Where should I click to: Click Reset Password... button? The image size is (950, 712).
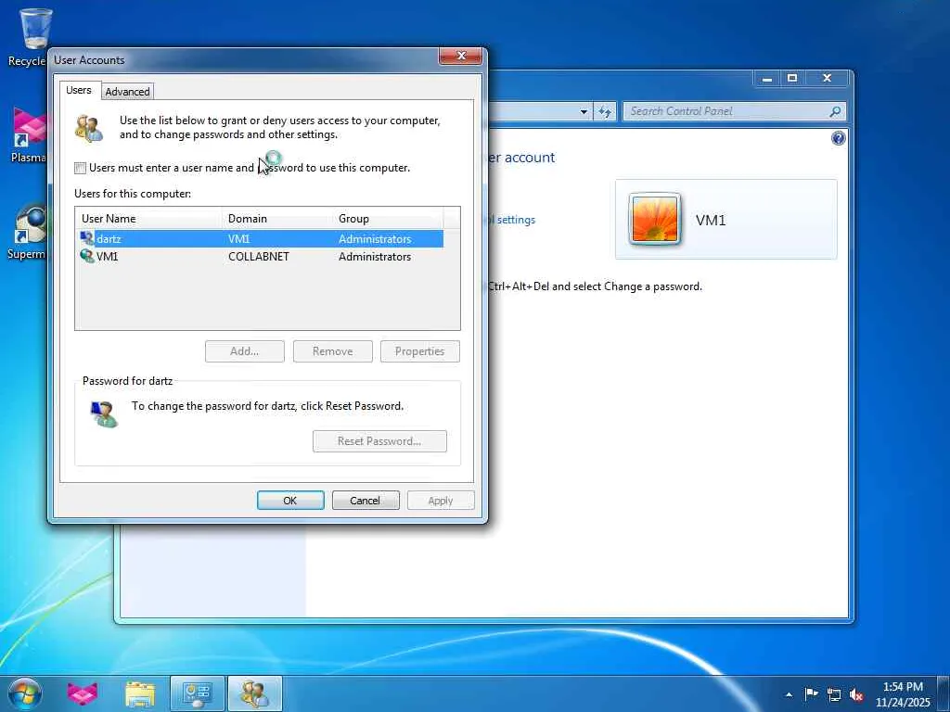(379, 440)
